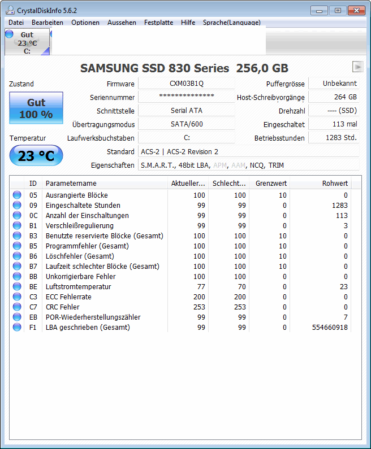Viewport: 371px width, 449px height.
Task: Click the status orb for ECC Fehlerrate
Action: (17, 297)
